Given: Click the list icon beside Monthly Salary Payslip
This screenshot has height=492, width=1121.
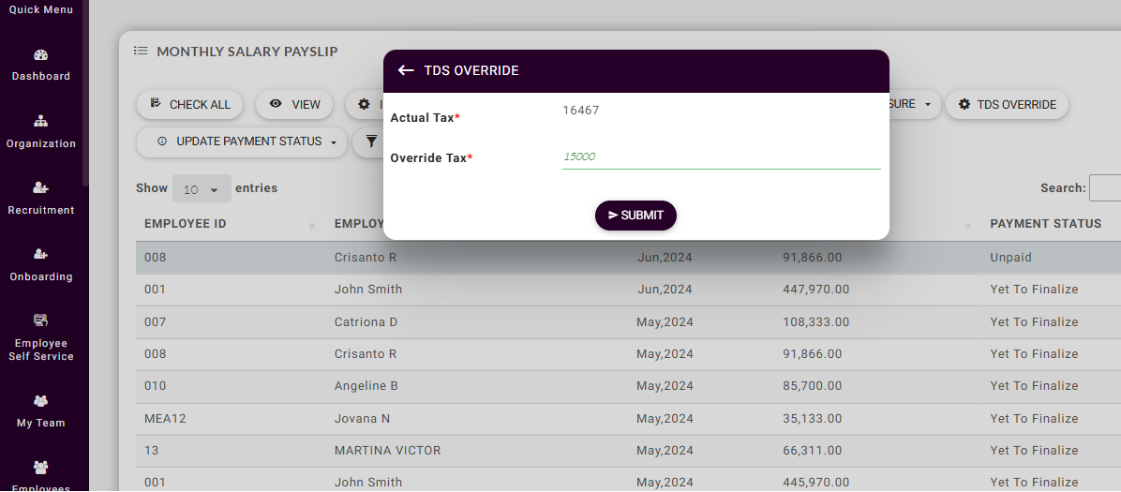Looking at the screenshot, I should pos(141,52).
